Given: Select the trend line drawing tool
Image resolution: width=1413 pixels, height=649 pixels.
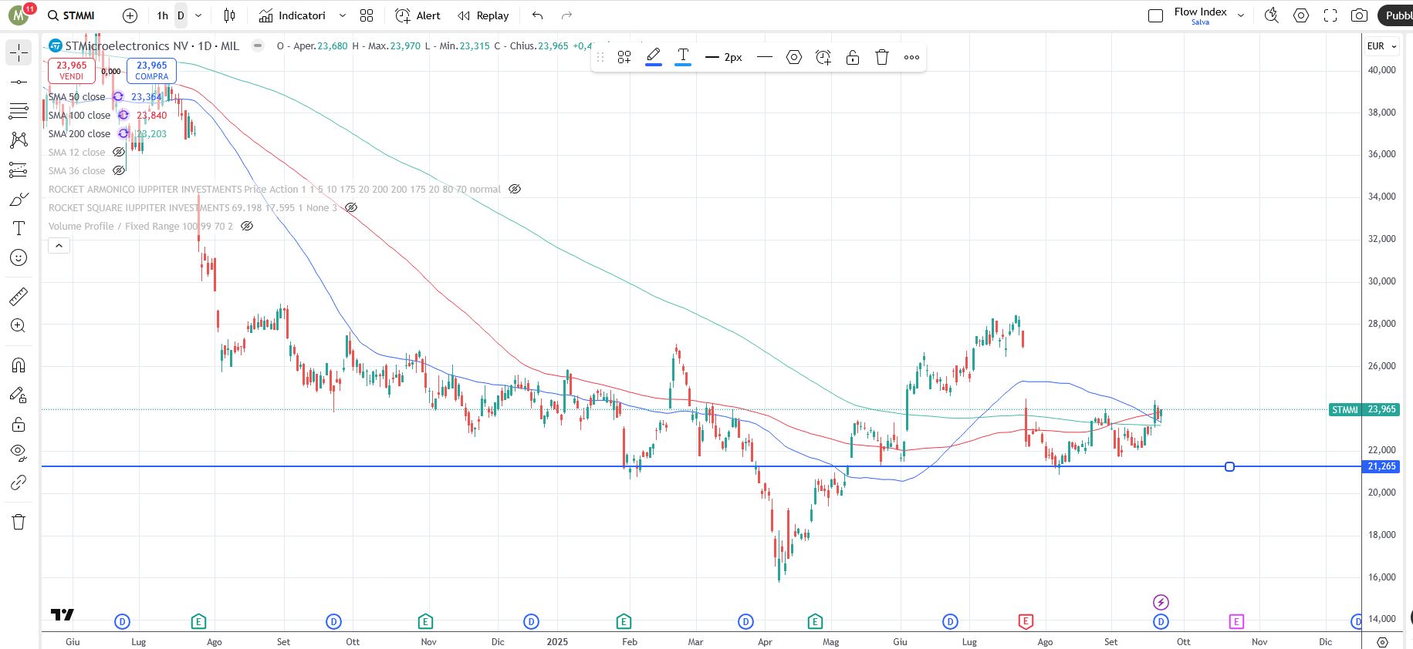Looking at the screenshot, I should coord(19,82).
